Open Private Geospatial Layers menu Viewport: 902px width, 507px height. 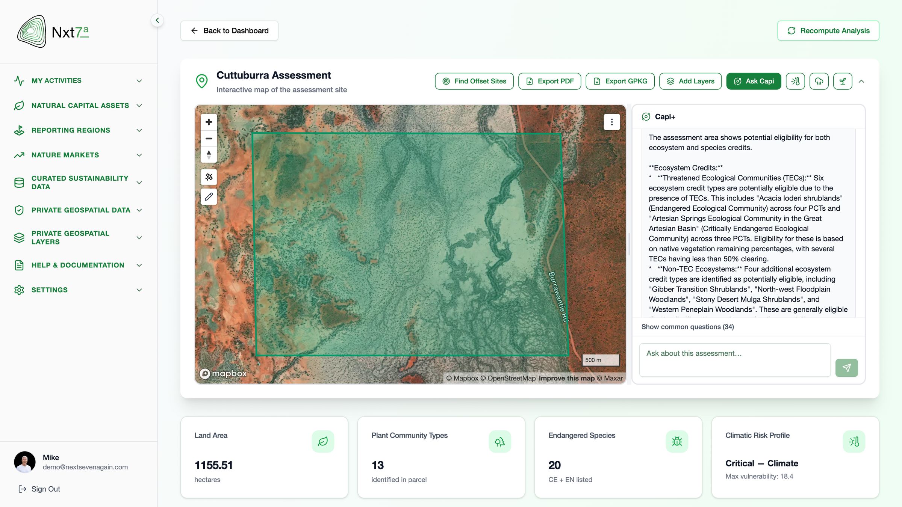tap(78, 238)
